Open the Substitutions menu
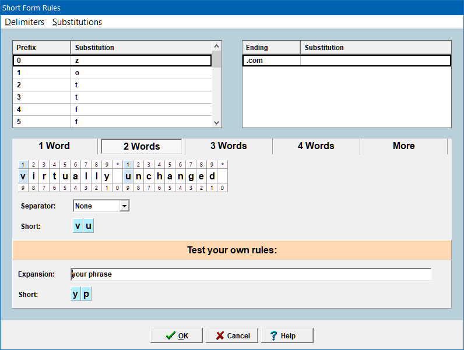Image resolution: width=464 pixels, height=350 pixels. [x=77, y=22]
